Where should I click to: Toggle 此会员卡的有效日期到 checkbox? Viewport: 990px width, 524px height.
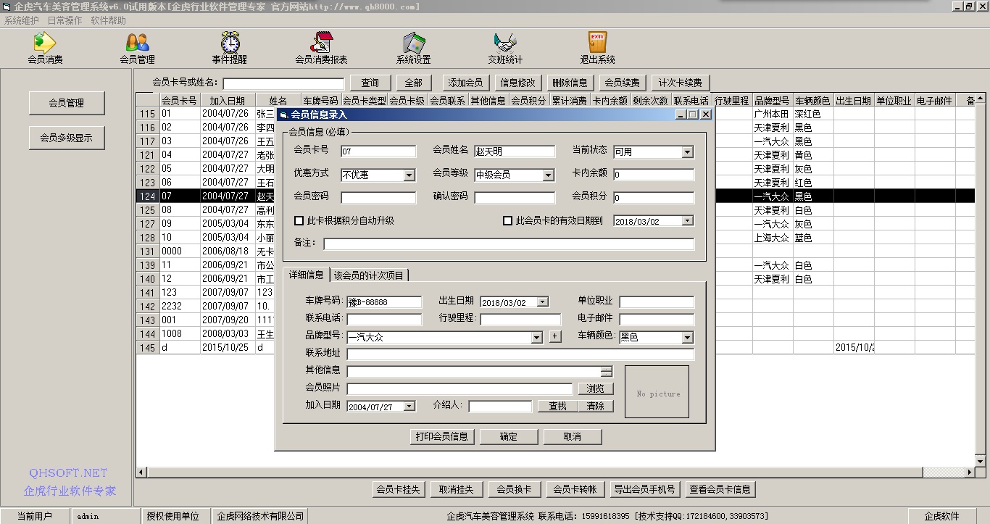(x=507, y=220)
